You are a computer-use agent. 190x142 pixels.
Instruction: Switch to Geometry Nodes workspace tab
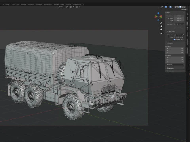(x=59, y=4)
